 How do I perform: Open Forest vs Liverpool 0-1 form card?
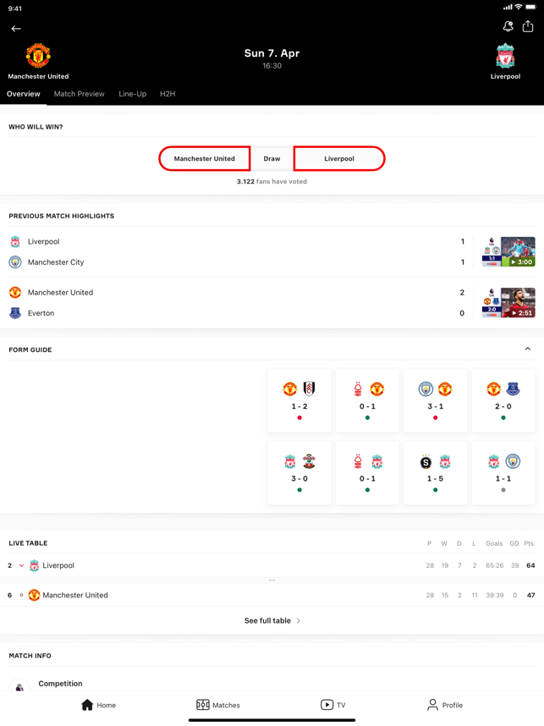click(x=367, y=473)
